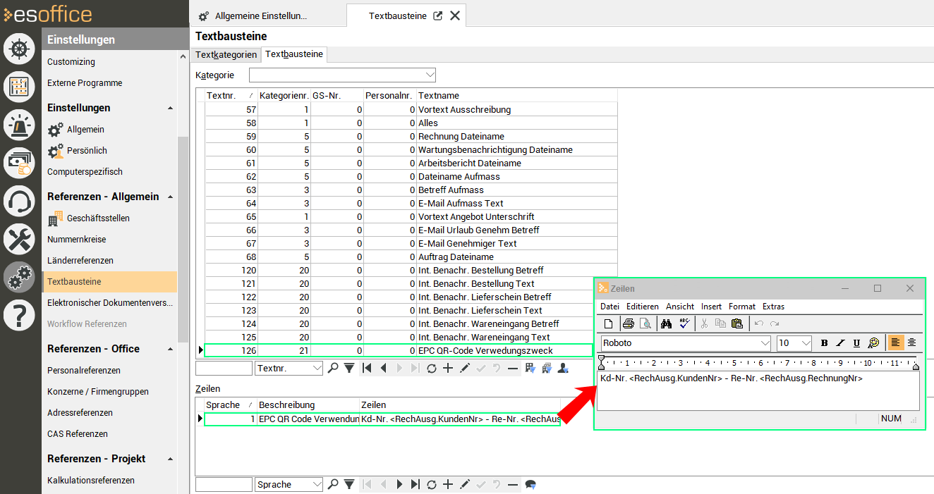The image size is (934, 494).
Task: Click the search input left of Textnr. dropdown
Action: [224, 368]
